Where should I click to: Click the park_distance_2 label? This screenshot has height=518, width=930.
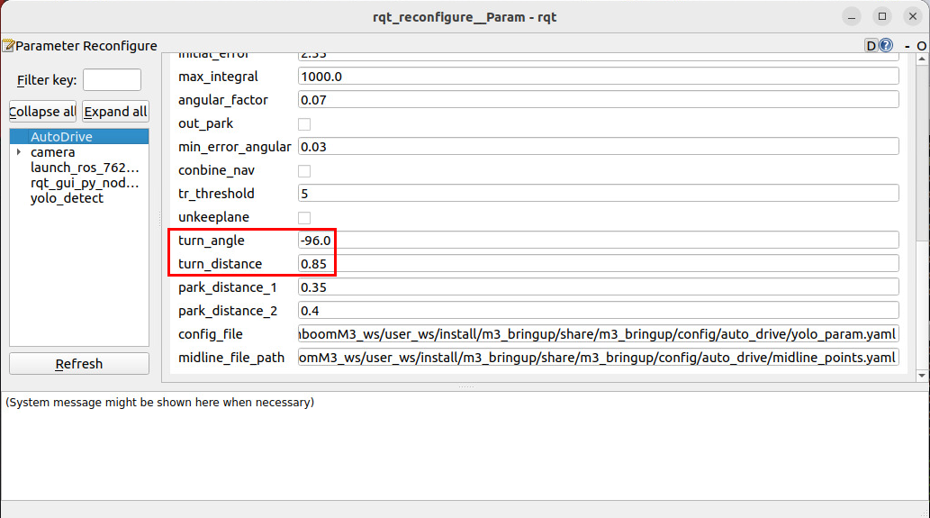(x=228, y=311)
